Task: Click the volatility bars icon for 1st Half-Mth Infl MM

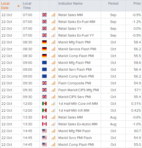Action: tap(53, 110)
